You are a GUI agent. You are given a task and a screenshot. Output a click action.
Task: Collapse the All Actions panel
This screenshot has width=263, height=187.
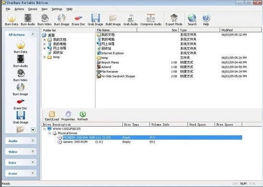(x=33, y=34)
